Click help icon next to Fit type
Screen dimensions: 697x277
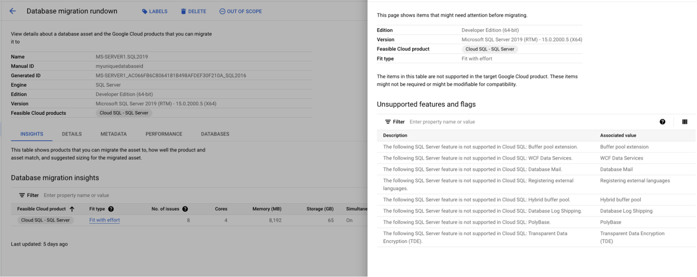pyautogui.click(x=111, y=209)
